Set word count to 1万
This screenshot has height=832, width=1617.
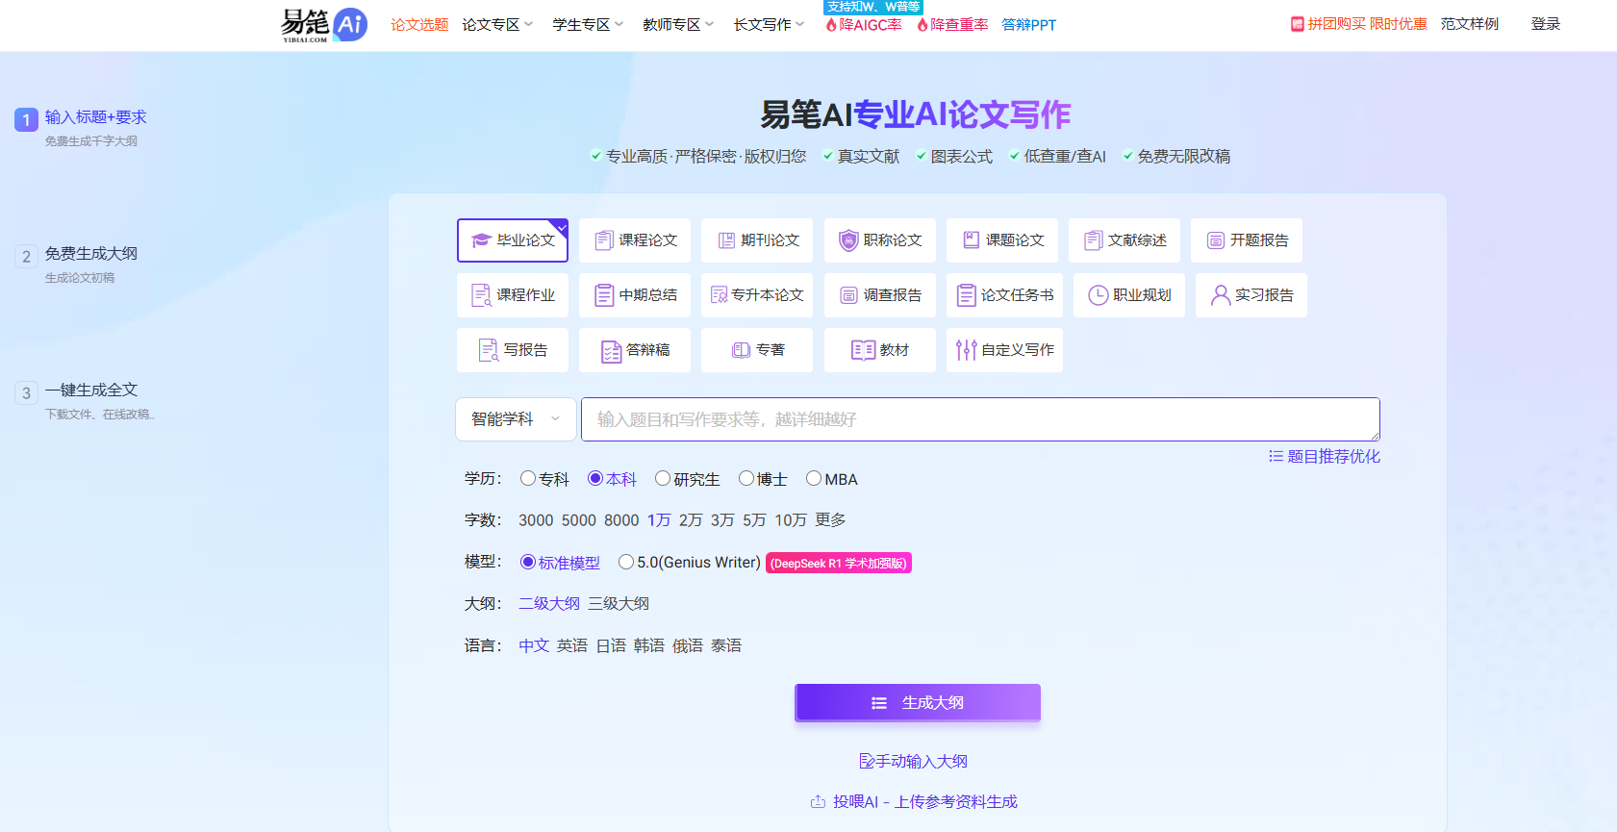coord(659,520)
